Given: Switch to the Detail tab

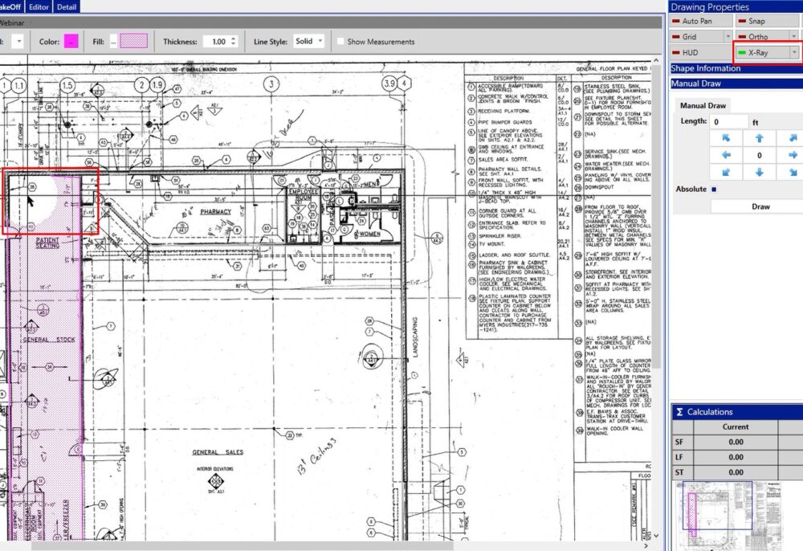Looking at the screenshot, I should pyautogui.click(x=67, y=6).
